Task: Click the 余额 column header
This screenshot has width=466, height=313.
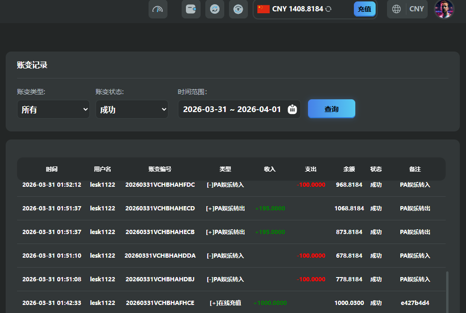Action: 349,169
